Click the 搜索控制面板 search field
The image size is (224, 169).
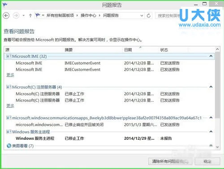pyautogui.click(x=168, y=16)
